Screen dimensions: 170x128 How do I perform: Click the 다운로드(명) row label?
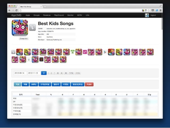point(18,105)
